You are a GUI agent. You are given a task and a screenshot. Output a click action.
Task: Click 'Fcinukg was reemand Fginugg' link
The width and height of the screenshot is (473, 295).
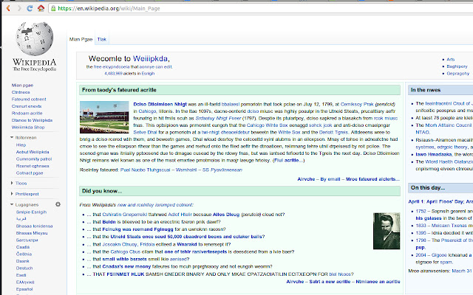138,229
